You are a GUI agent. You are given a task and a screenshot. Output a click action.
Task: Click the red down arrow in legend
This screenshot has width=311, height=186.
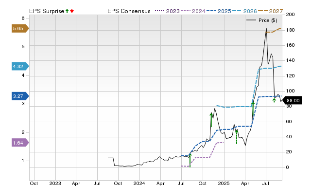[72, 11]
